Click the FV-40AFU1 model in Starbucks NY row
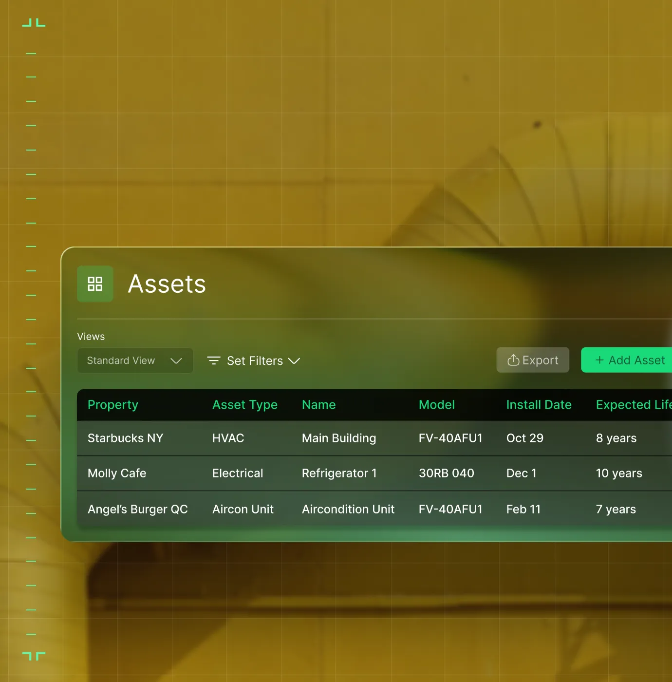 tap(450, 438)
